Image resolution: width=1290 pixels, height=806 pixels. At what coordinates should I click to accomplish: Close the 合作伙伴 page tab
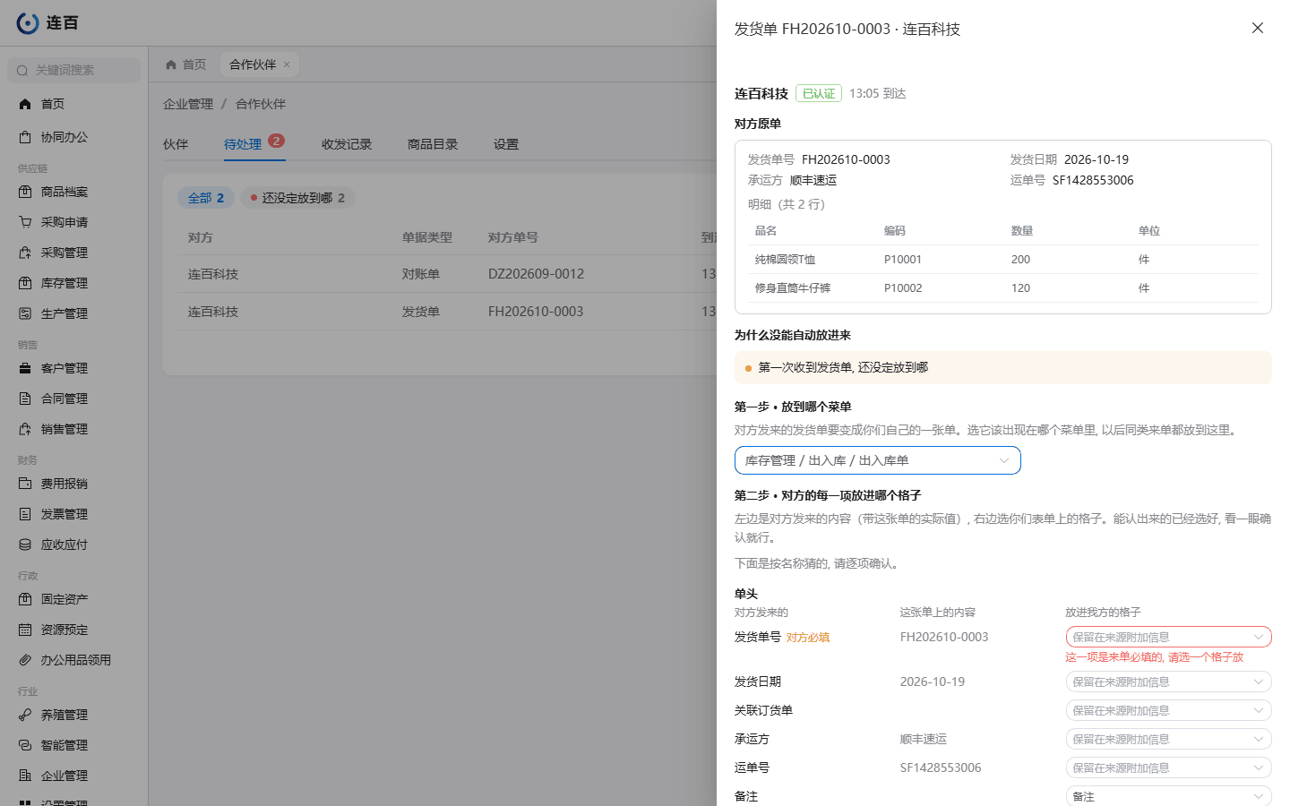coord(287,64)
